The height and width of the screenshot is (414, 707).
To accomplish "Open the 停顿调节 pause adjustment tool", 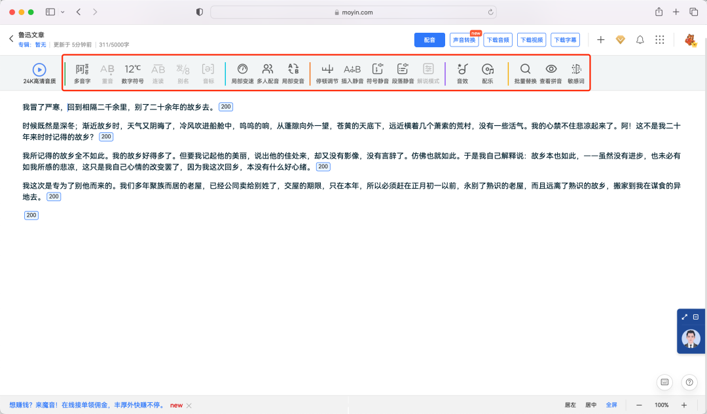I will (327, 73).
